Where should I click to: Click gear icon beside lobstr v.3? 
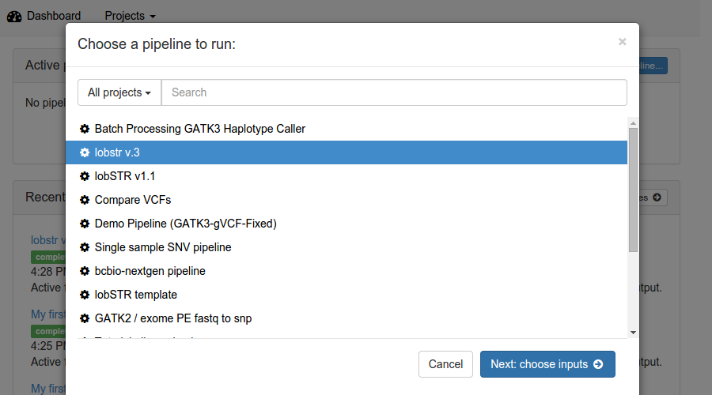tap(85, 152)
